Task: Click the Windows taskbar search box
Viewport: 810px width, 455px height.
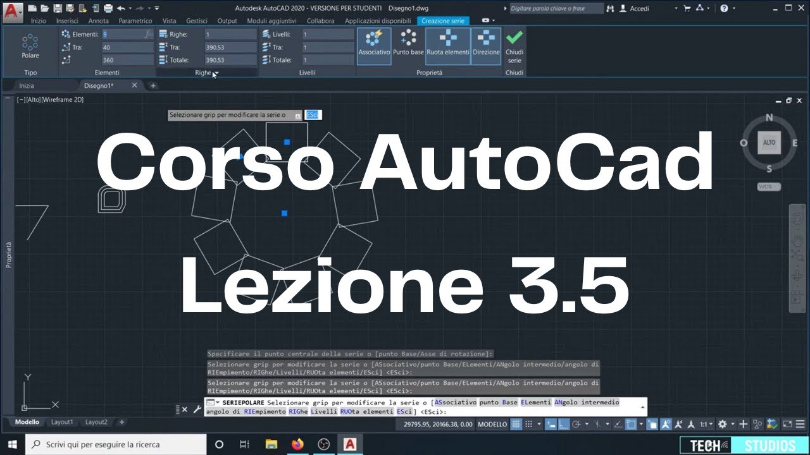Action: pyautogui.click(x=116, y=444)
